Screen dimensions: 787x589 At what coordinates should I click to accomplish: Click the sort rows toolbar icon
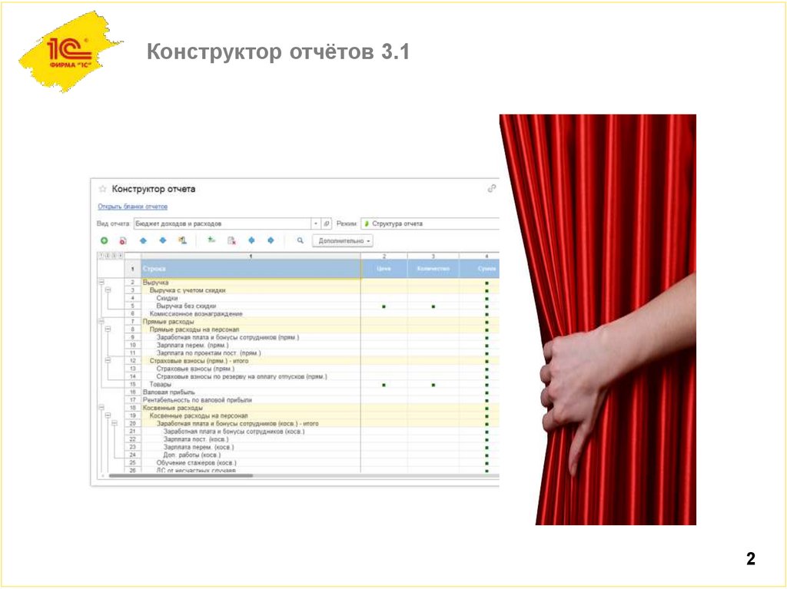coord(182,240)
